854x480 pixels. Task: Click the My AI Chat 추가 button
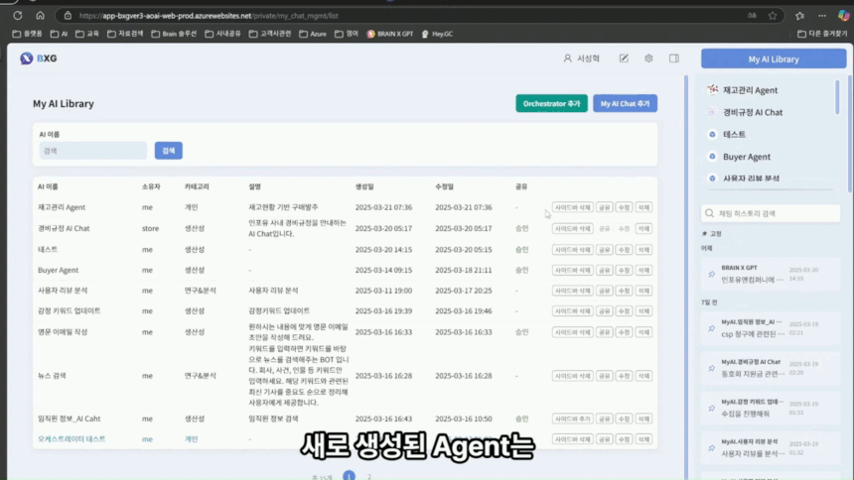[x=625, y=103]
